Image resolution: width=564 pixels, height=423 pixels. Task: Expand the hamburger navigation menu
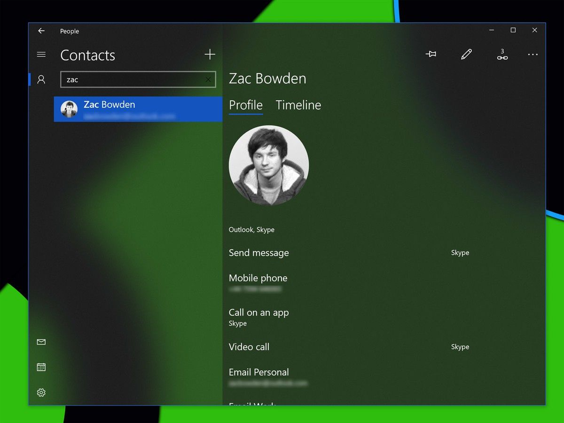click(x=41, y=54)
